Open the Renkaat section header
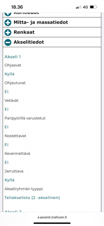Viewport: 104px width, 226px height. coord(52,32)
